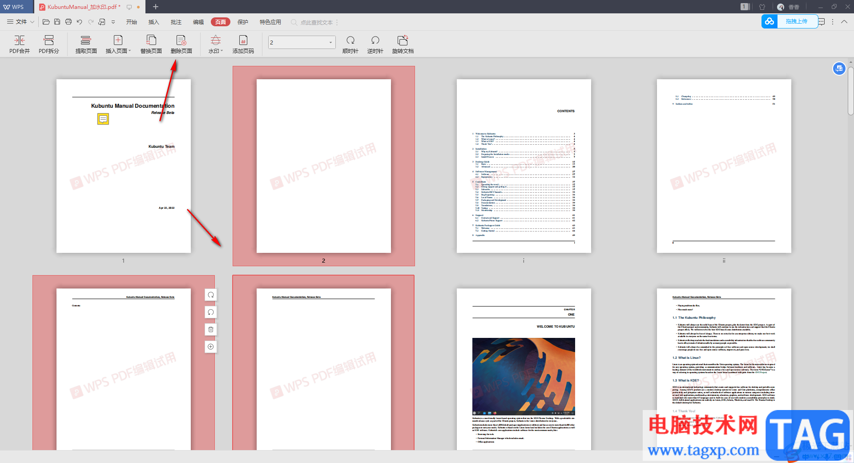Click the skin (shirt) icon in title bar

762,7
